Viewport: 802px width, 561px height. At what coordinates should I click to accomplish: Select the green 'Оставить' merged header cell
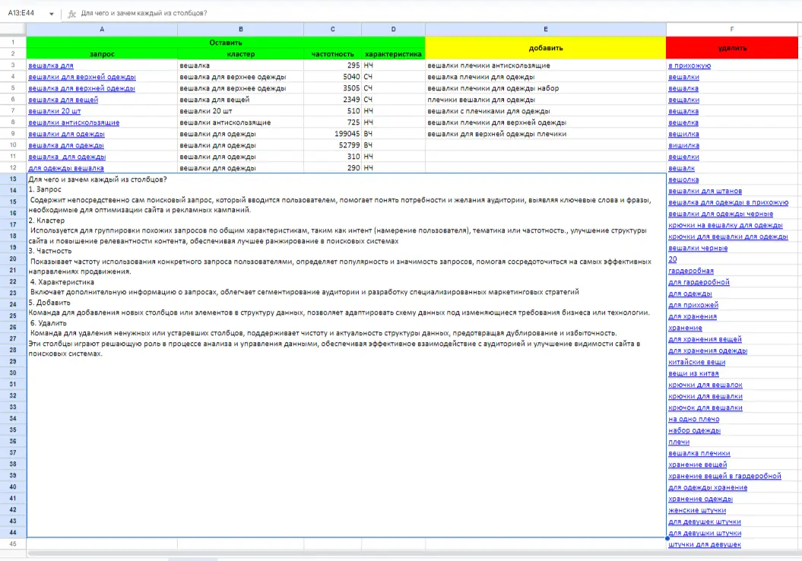226,43
